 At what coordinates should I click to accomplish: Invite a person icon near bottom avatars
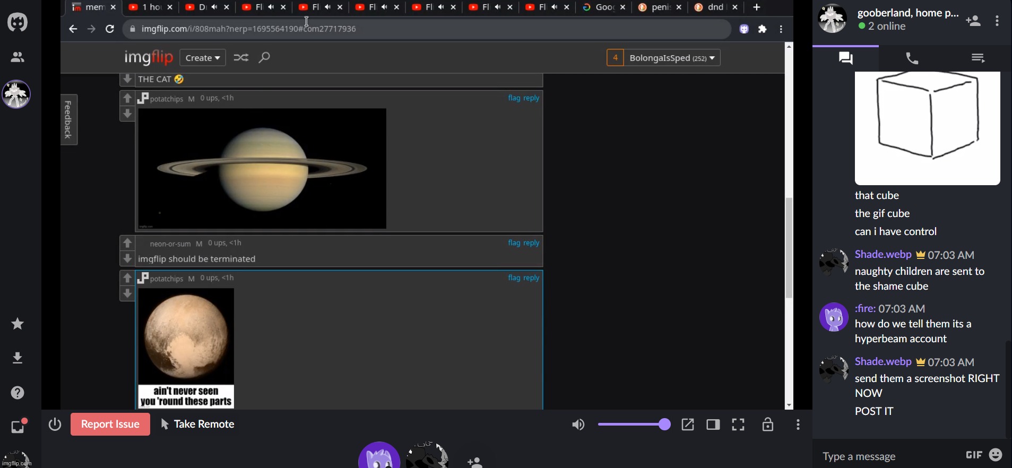[x=475, y=462]
